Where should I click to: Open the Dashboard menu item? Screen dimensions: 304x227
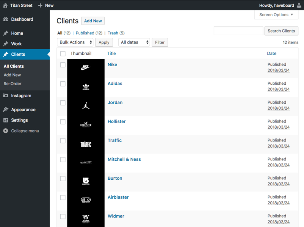(25, 19)
